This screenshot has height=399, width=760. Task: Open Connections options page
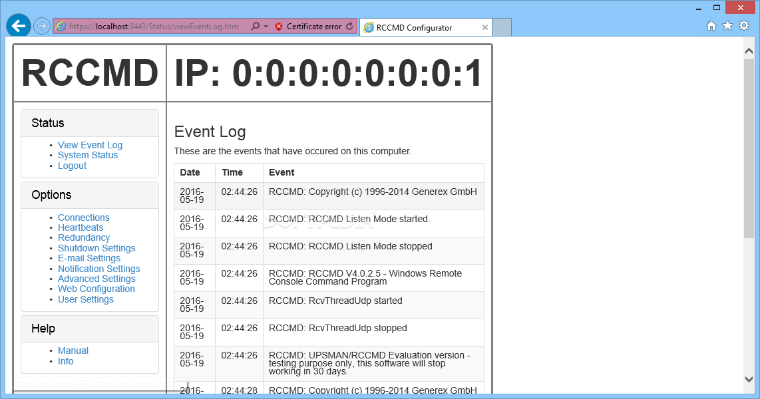click(x=84, y=217)
